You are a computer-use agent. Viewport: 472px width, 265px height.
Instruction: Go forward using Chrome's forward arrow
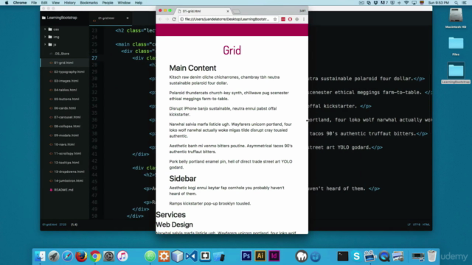tap(167, 19)
